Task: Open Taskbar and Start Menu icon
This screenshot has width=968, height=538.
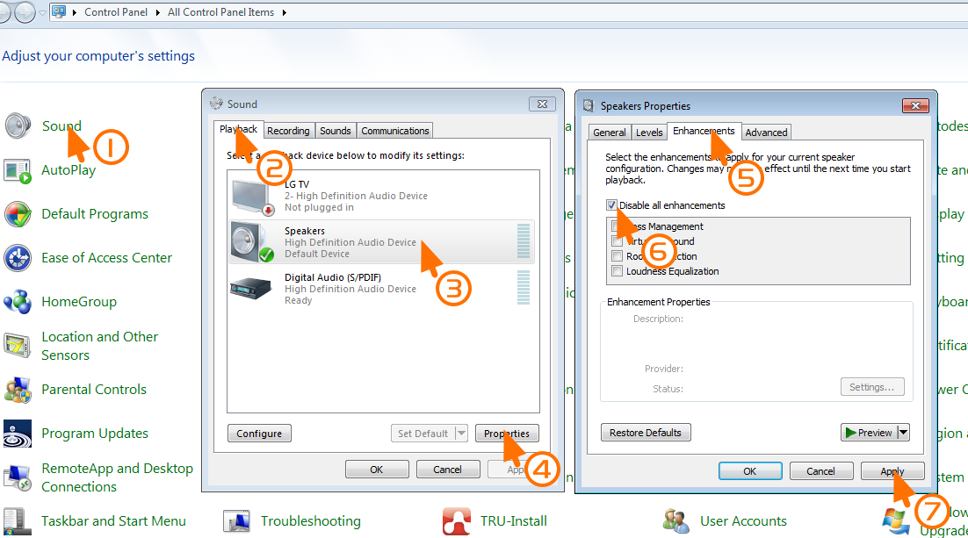Action: 18,521
